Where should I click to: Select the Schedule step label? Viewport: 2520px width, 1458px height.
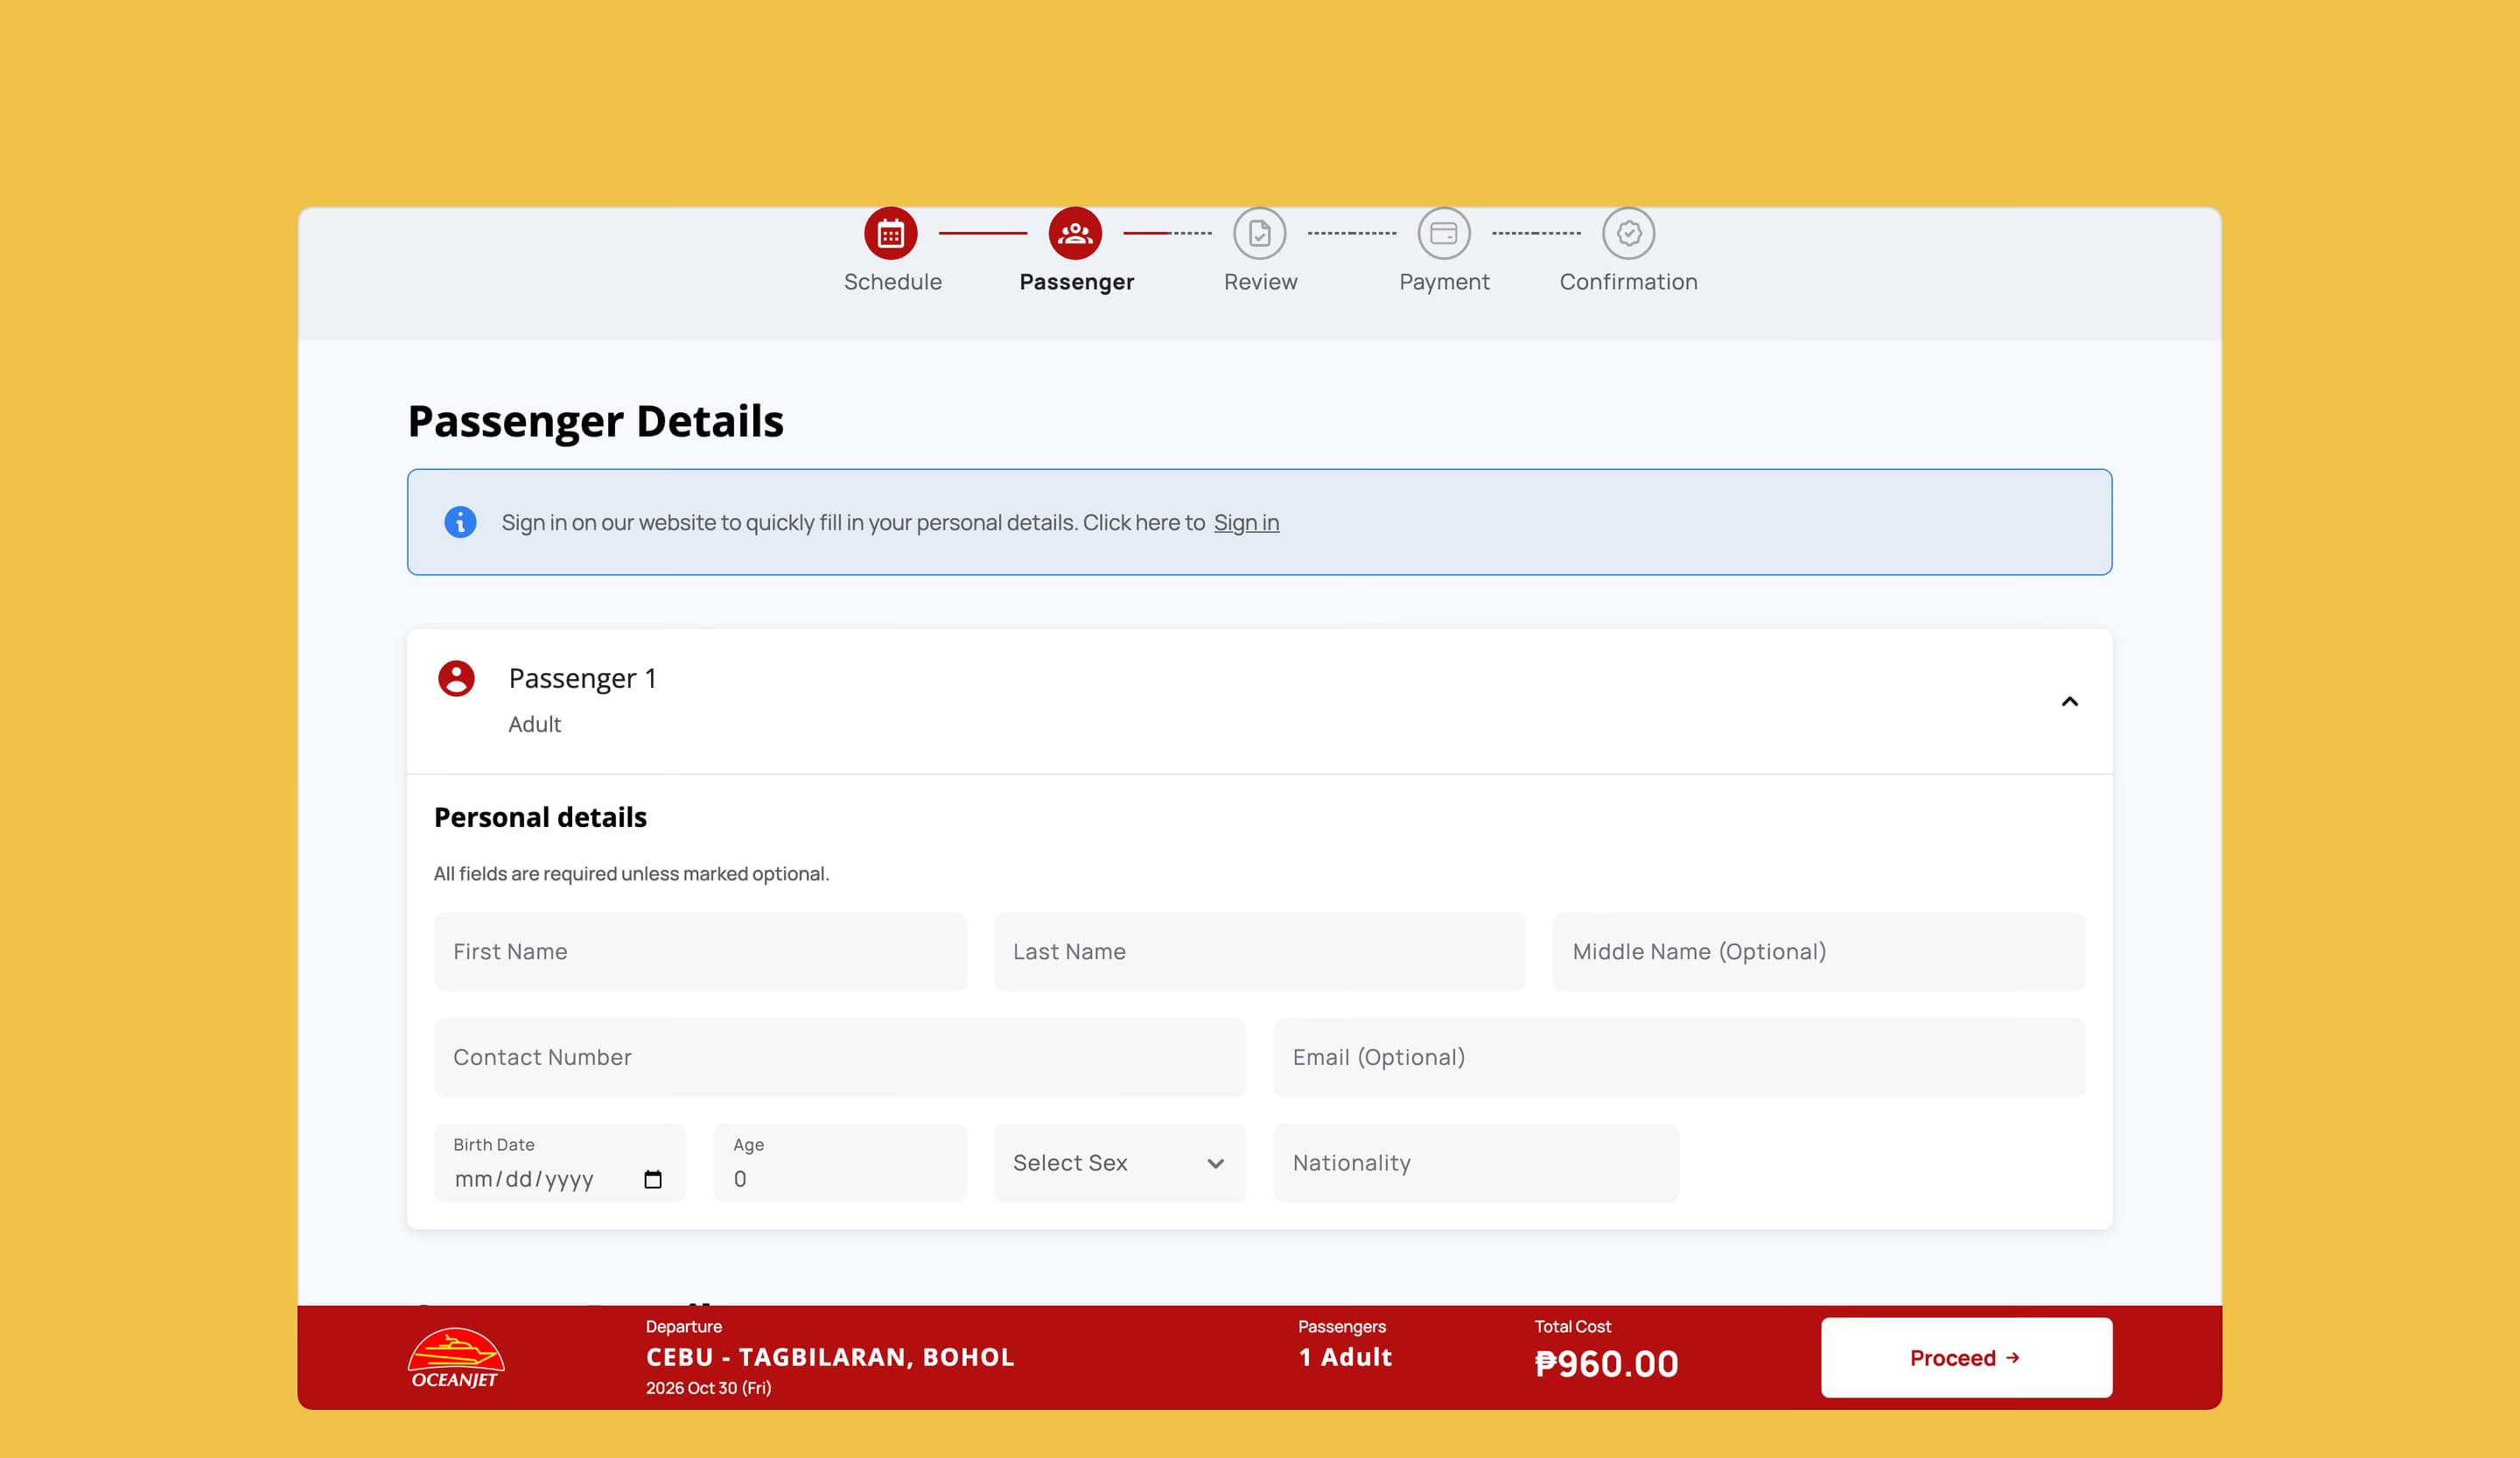[892, 282]
